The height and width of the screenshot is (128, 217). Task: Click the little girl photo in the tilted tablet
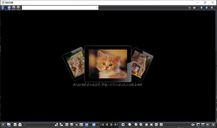75,64
